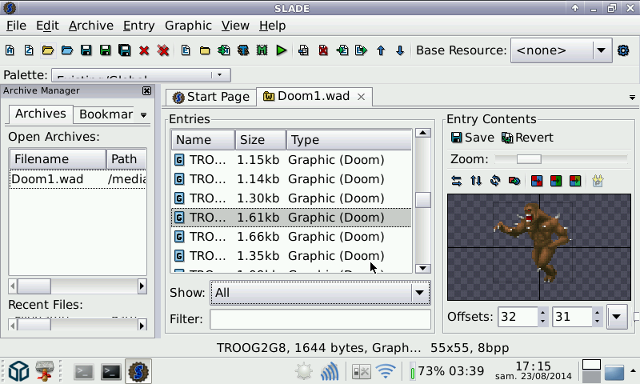This screenshot has width=640, height=384.
Task: Open a directory with blue folder icon
Action: pos(67,50)
